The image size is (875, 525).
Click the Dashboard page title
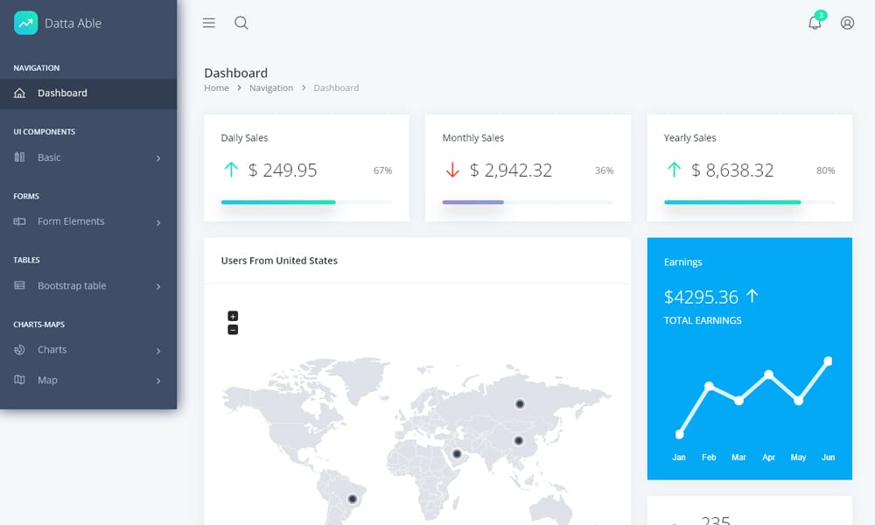[x=236, y=73]
